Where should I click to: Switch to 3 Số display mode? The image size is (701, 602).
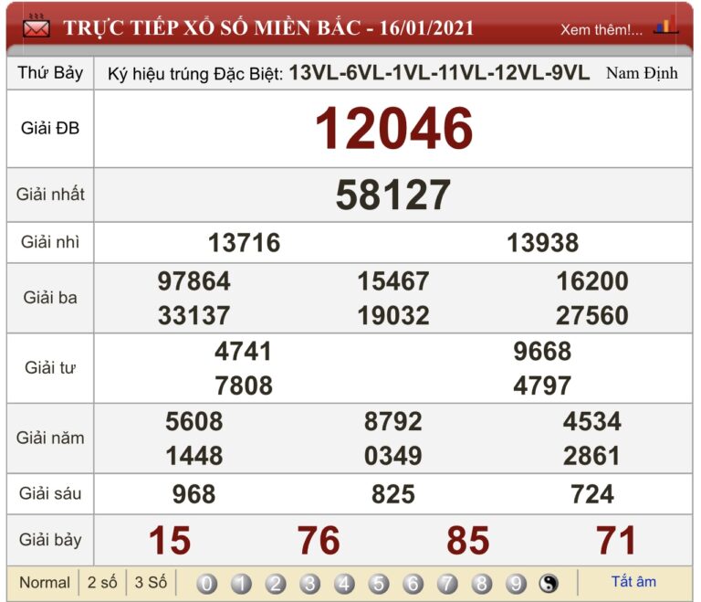pyautogui.click(x=151, y=583)
